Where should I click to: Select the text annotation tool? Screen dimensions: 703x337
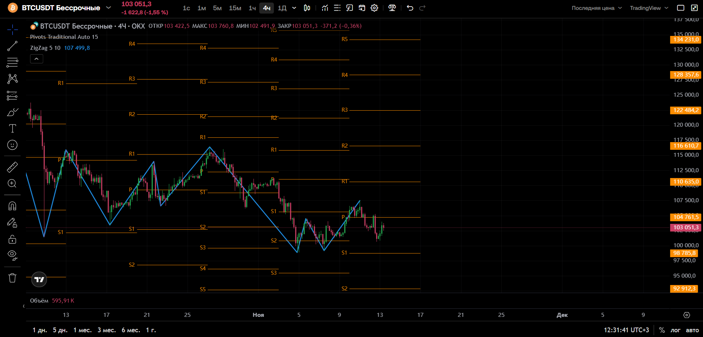[x=12, y=128]
